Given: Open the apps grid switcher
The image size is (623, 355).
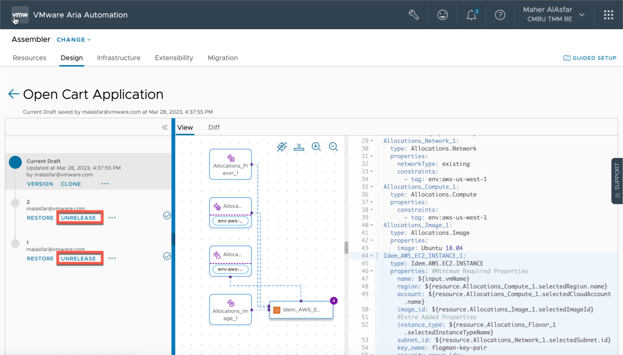Looking at the screenshot, I should click(x=608, y=15).
